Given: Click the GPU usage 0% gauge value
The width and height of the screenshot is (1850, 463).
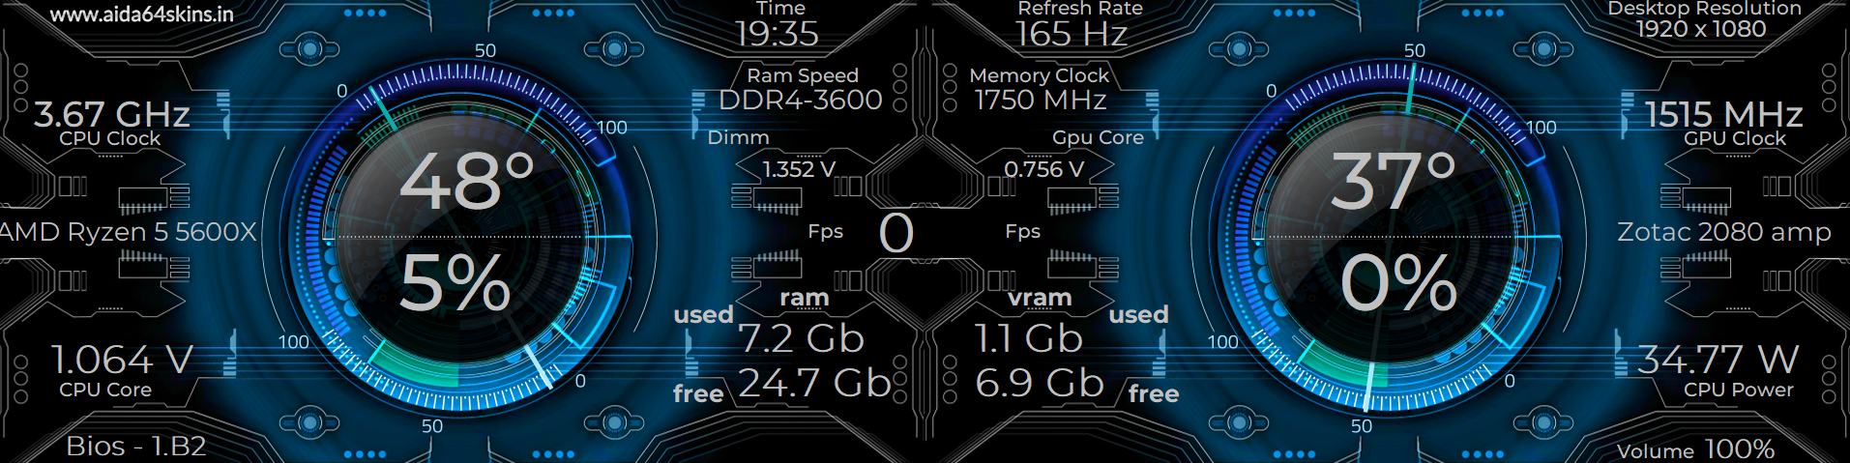Looking at the screenshot, I should 1398,283.
